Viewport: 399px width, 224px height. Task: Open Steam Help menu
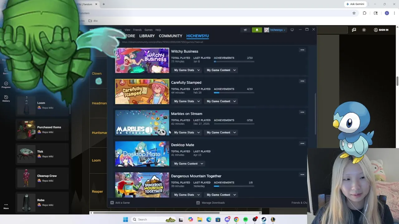[x=158, y=30]
